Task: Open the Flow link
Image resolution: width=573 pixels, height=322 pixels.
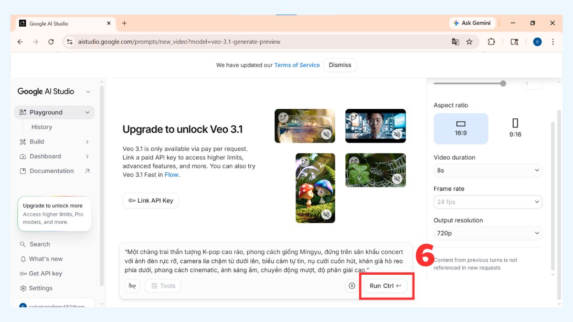Action: pyautogui.click(x=171, y=175)
